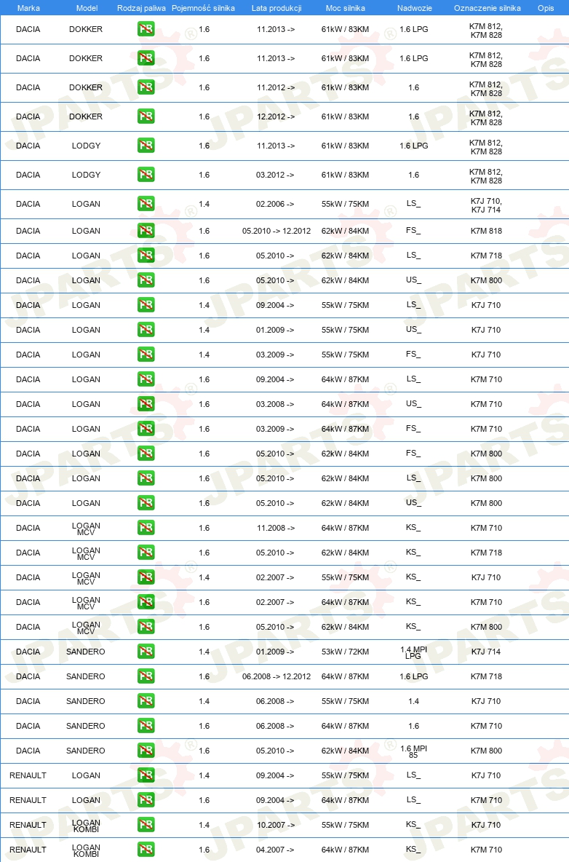Image resolution: width=569 pixels, height=862 pixels.
Task: Select the 'K7M 818' engine code cell
Action: coord(486,231)
